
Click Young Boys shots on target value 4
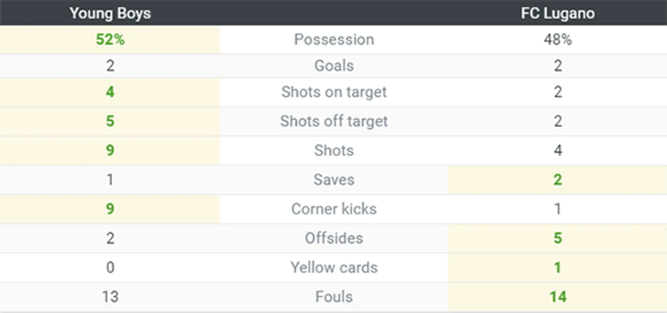coord(110,92)
